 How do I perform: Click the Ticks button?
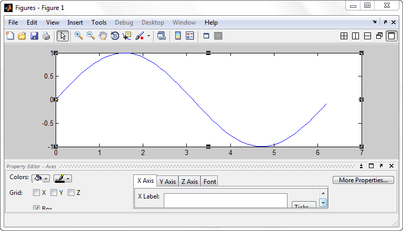coord(304,205)
